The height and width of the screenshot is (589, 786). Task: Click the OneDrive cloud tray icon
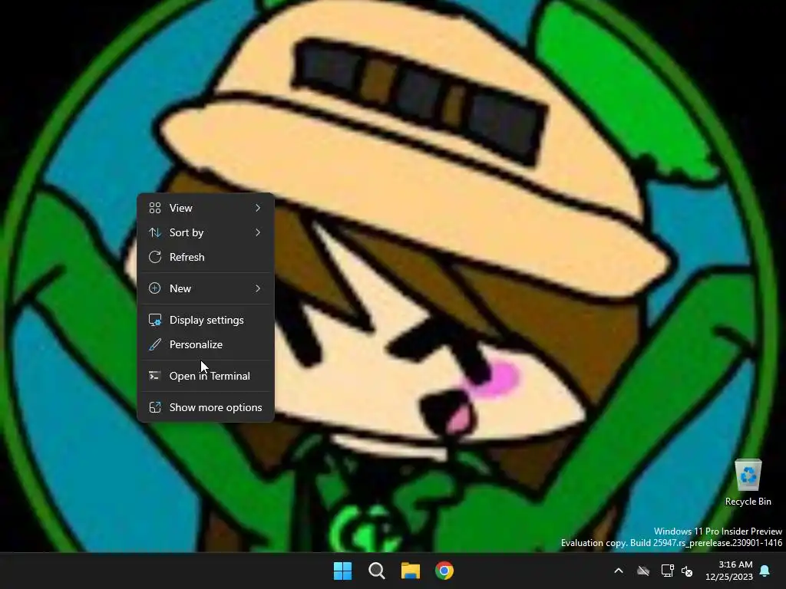tap(643, 571)
